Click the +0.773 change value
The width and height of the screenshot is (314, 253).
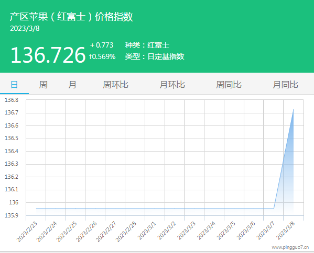[102, 45]
